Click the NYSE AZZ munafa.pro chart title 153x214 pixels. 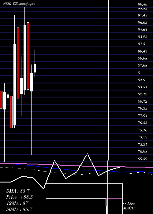19,4
